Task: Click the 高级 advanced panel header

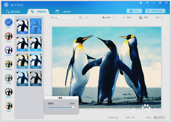Action: (61, 98)
